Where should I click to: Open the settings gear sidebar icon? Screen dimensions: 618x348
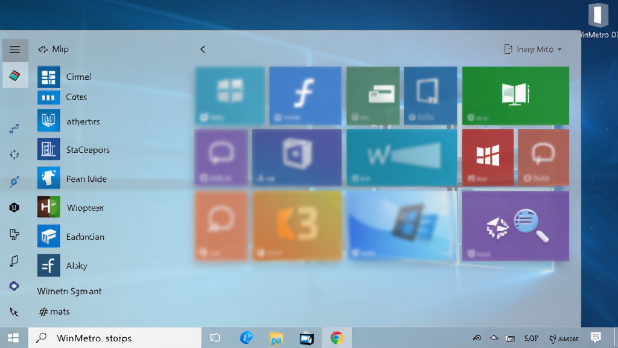coord(14,286)
